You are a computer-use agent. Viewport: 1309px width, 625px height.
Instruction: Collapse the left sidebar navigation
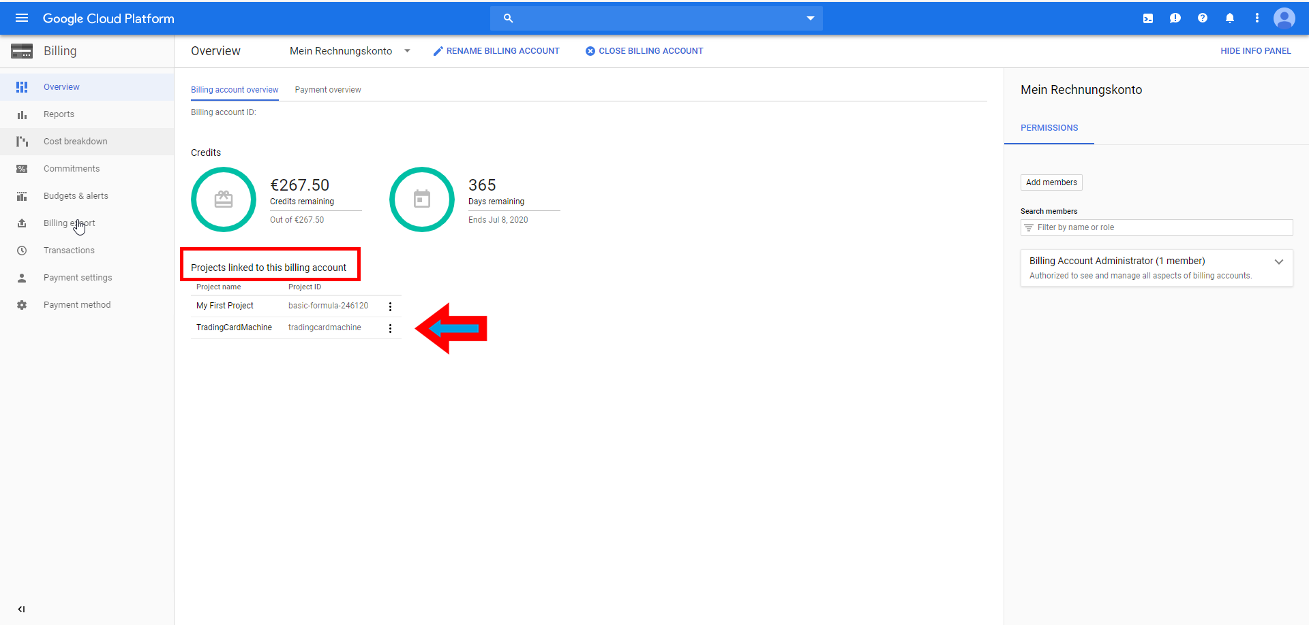pos(21,609)
